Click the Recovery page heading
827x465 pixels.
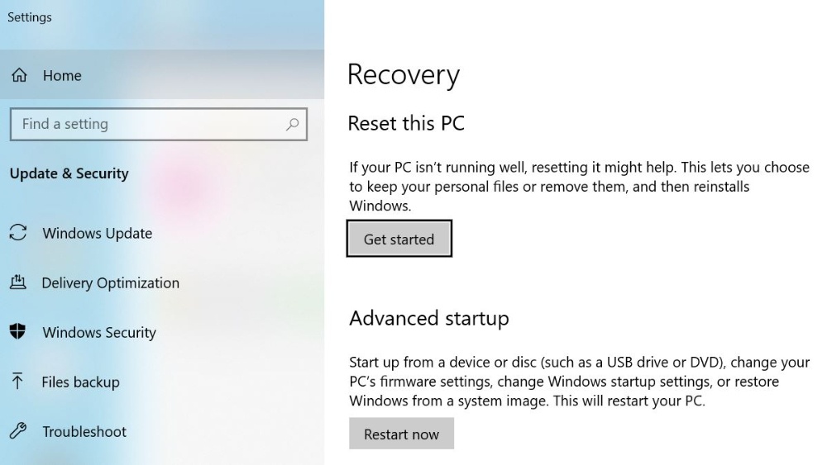(404, 75)
